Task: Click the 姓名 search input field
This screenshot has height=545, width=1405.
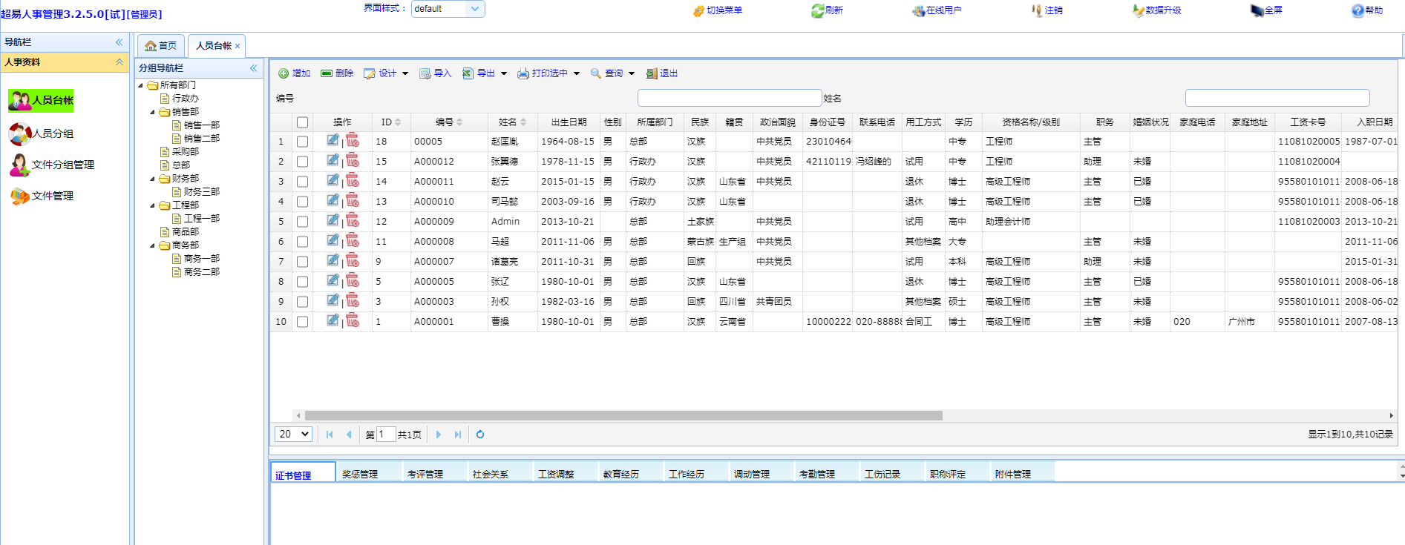Action: coord(1277,98)
